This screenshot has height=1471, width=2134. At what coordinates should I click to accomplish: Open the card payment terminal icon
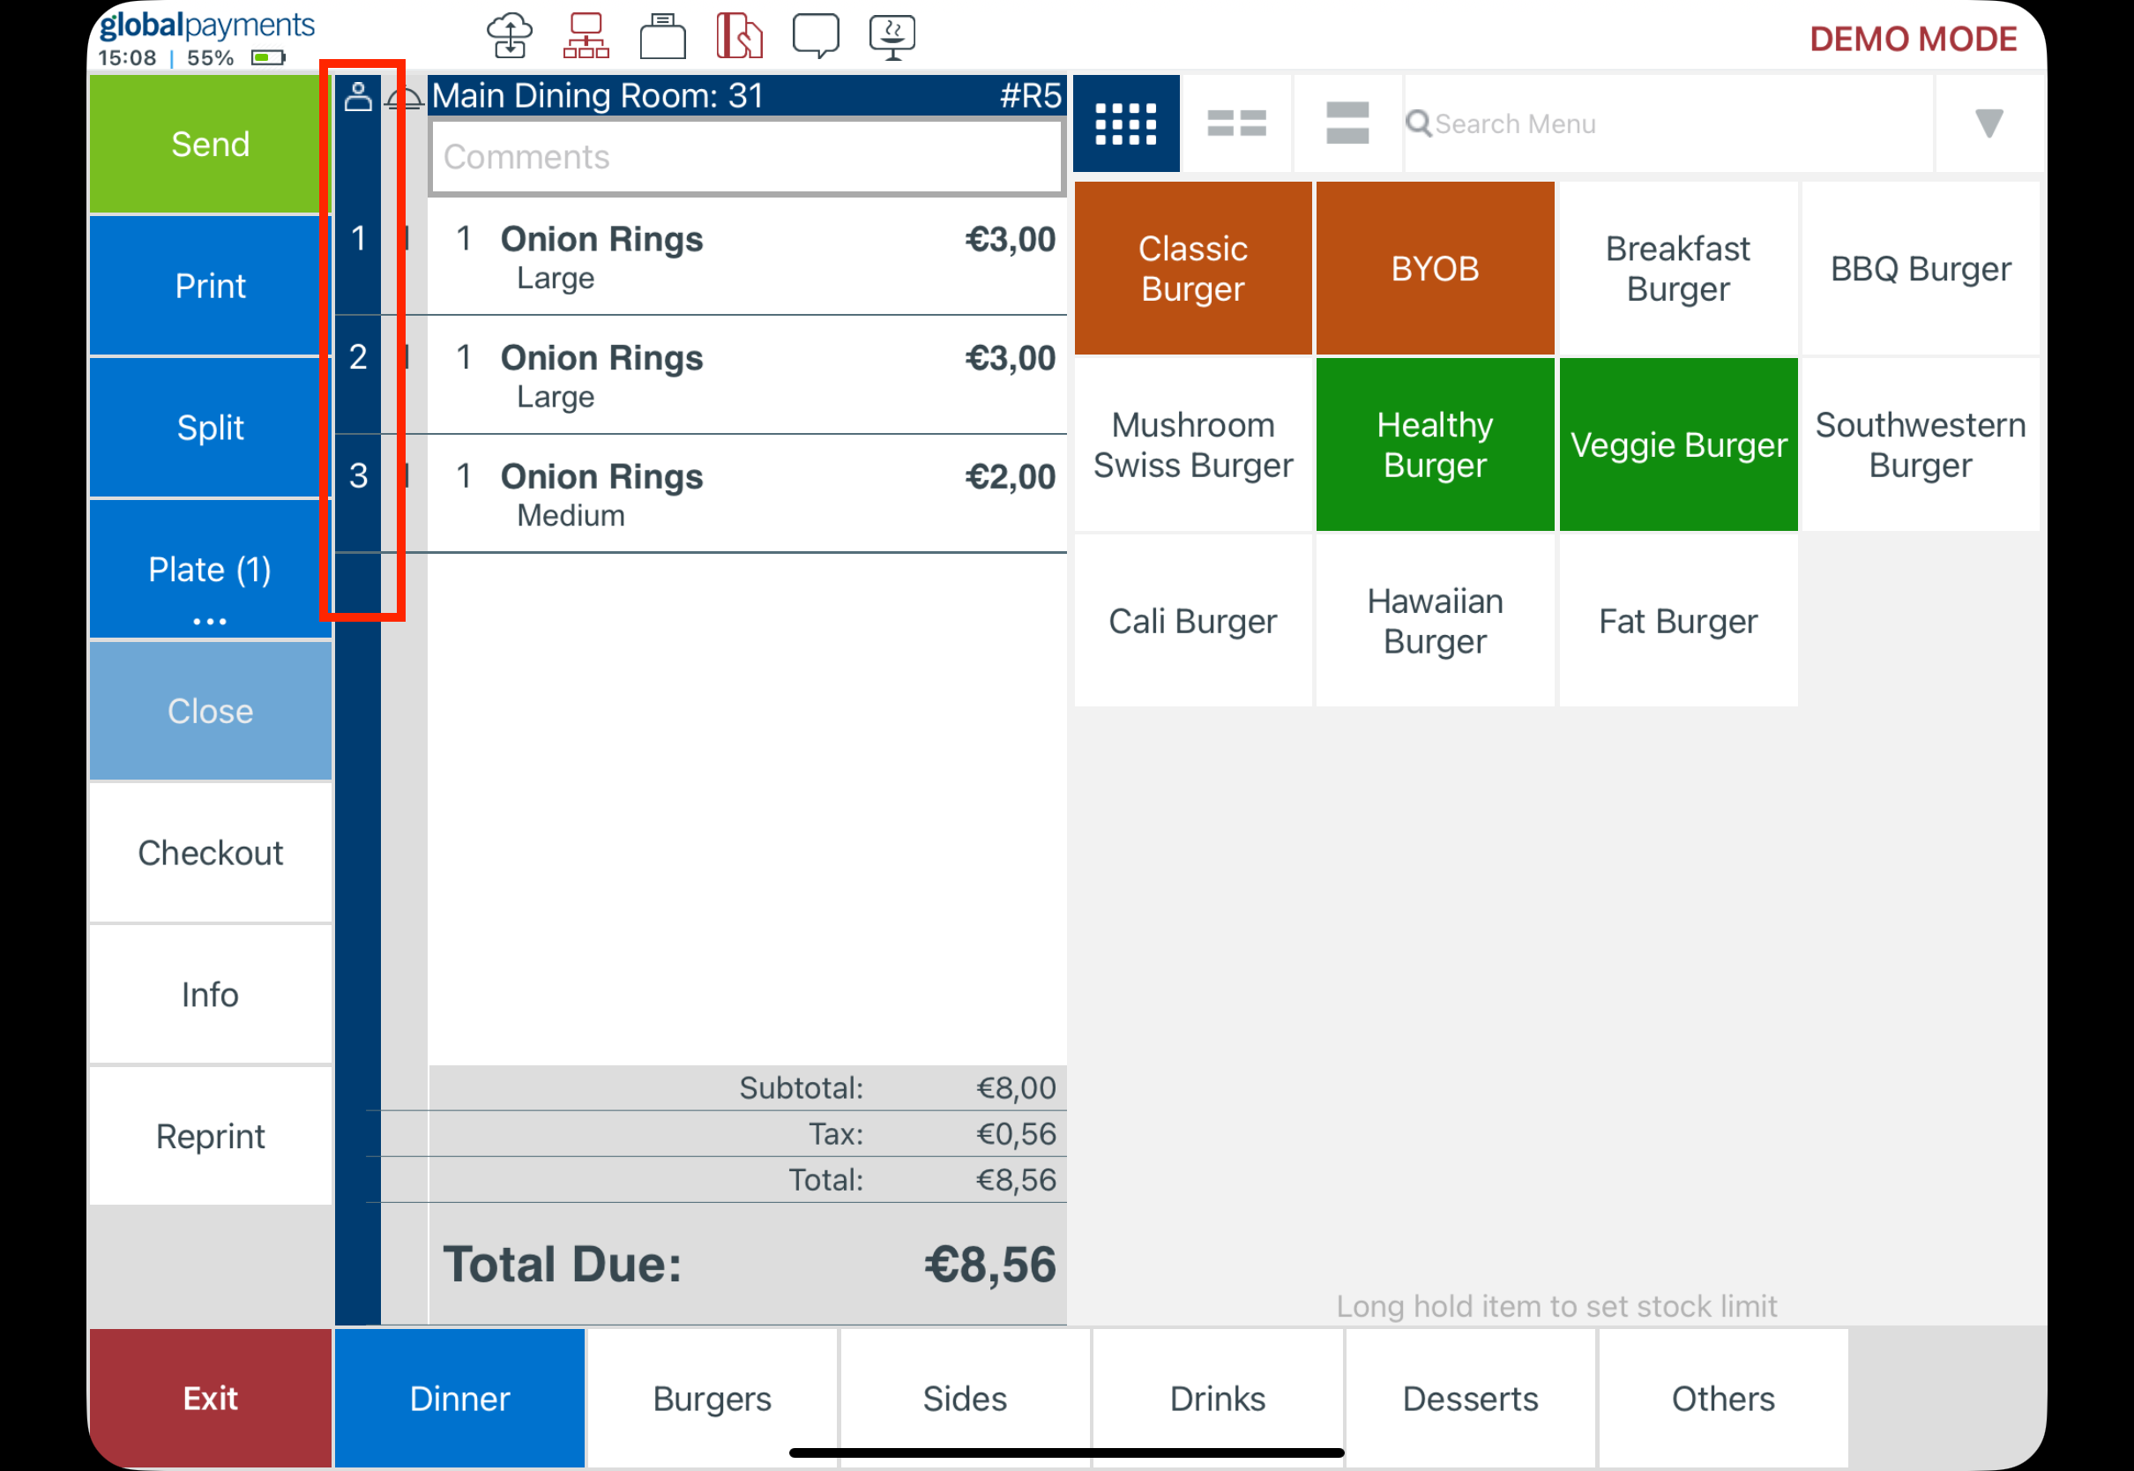[739, 37]
